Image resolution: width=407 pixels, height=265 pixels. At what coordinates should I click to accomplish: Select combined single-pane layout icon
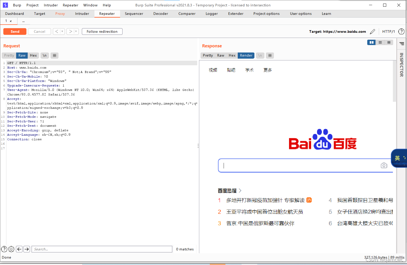[389, 43]
